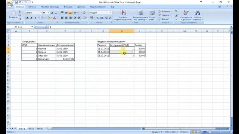This screenshot has height=134, width=239.
Task: Open number format dropdown Общий
Action: tap(111, 13)
